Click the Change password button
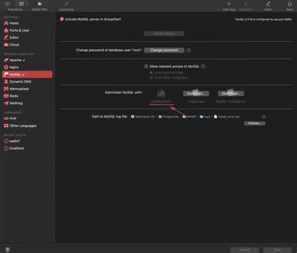The width and height of the screenshot is (297, 253). point(164,50)
